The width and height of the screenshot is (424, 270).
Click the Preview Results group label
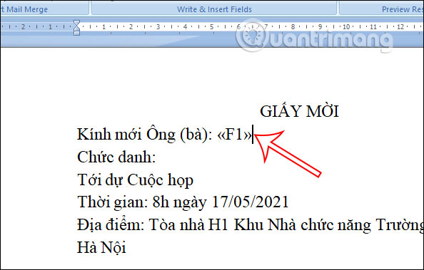tap(403, 9)
